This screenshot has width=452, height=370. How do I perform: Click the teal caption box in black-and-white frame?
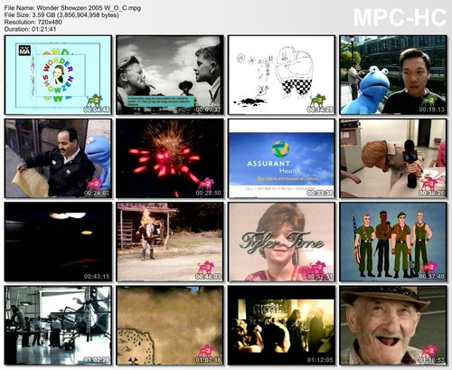coord(160,100)
